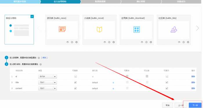Viewport: 203px width, 108px height.
Task: Click "default" index value in title row
Action: [95, 82]
